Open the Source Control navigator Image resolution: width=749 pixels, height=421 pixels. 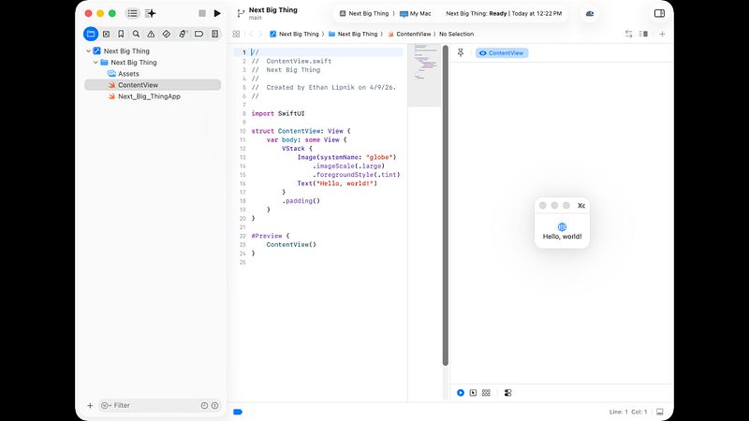(x=106, y=34)
